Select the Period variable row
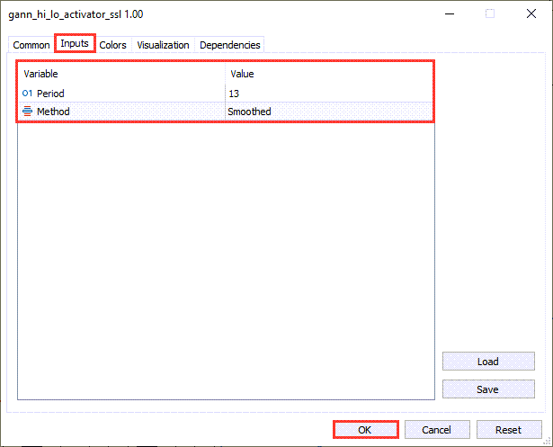This screenshot has width=553, height=447. click(x=226, y=94)
